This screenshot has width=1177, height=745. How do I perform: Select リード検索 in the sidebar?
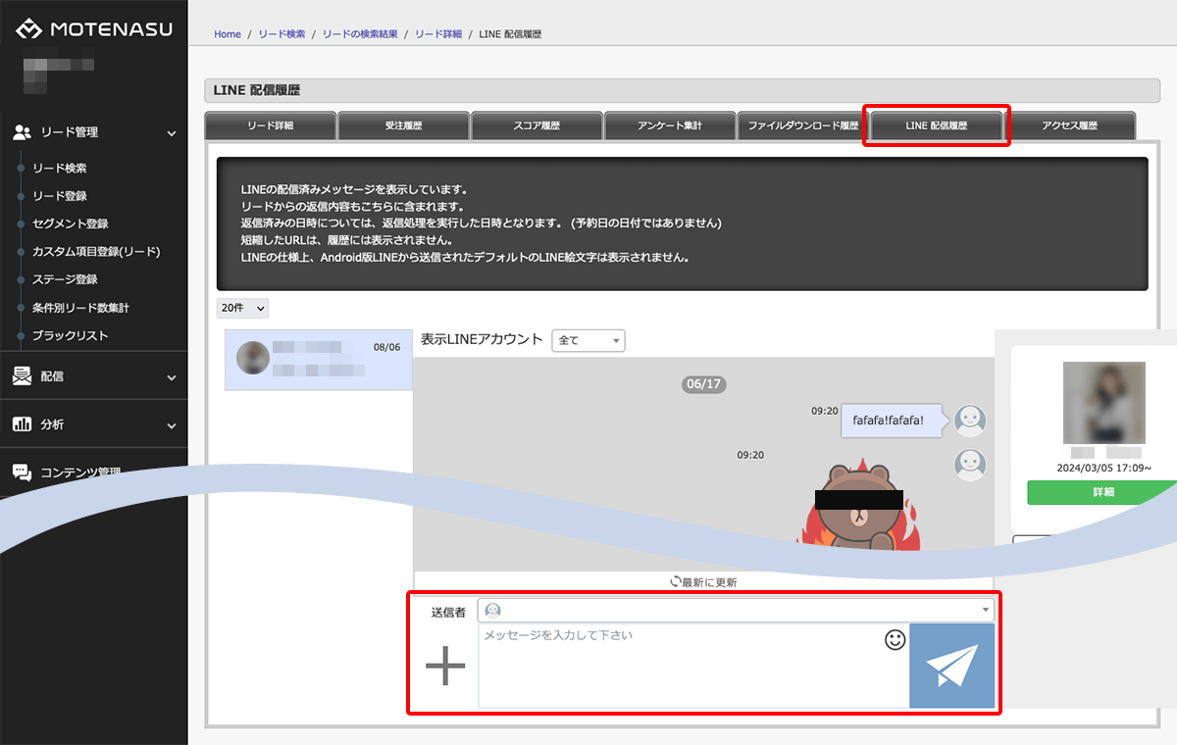[x=60, y=169]
